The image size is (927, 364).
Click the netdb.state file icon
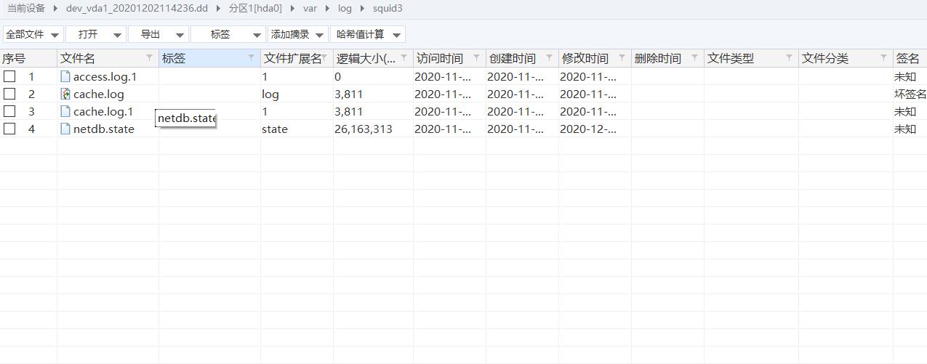click(65, 129)
